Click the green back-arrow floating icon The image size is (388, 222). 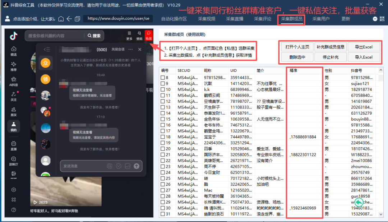(359, 202)
